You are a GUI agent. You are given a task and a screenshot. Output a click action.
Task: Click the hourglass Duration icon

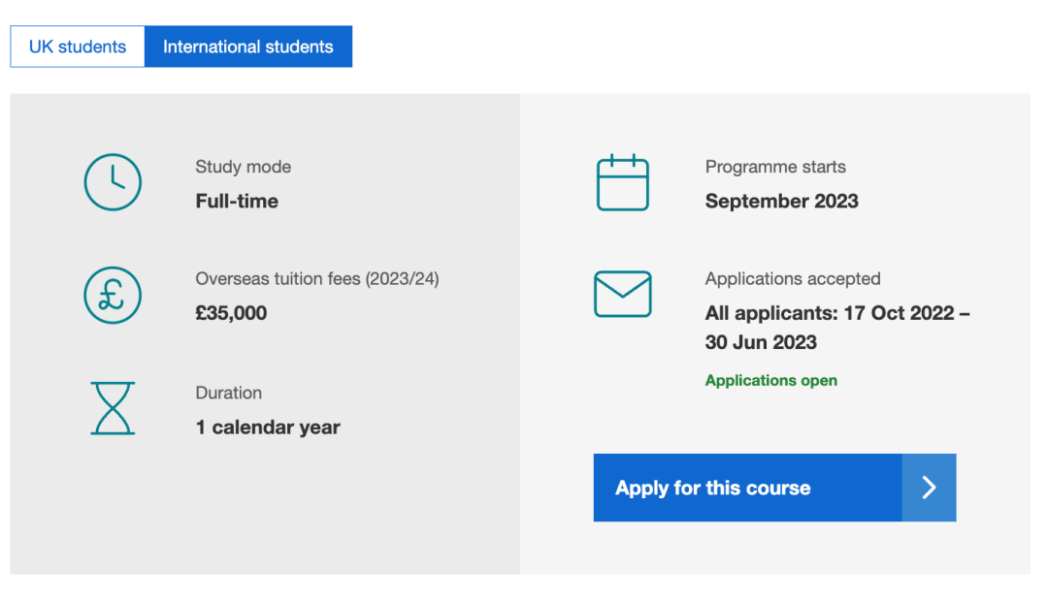113,408
